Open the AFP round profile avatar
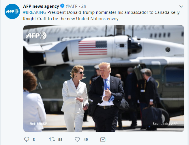Screen dimensions: 189x145 [x=12, y=11]
